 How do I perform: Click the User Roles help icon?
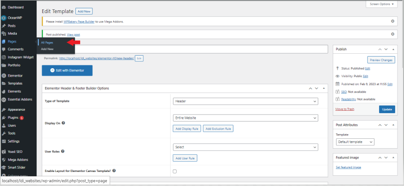[x=63, y=151]
